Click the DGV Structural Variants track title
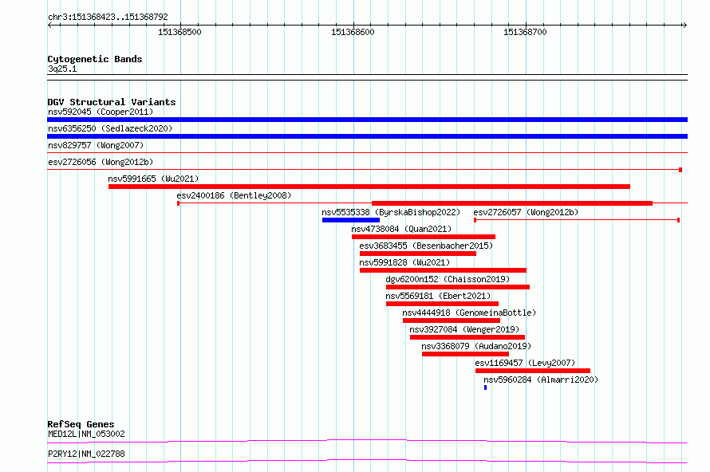The height and width of the screenshot is (472, 710). click(112, 102)
